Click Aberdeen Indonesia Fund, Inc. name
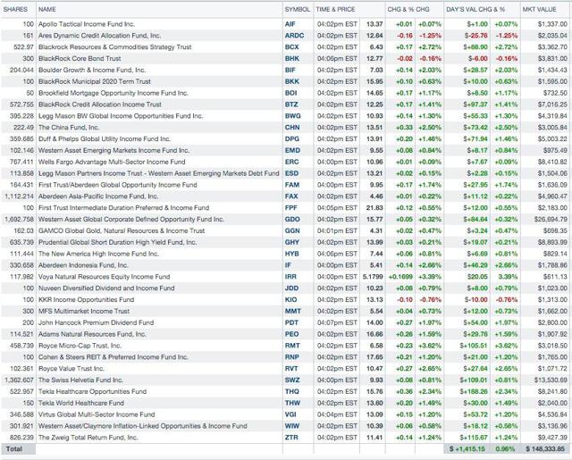The image size is (572, 460). [x=83, y=265]
